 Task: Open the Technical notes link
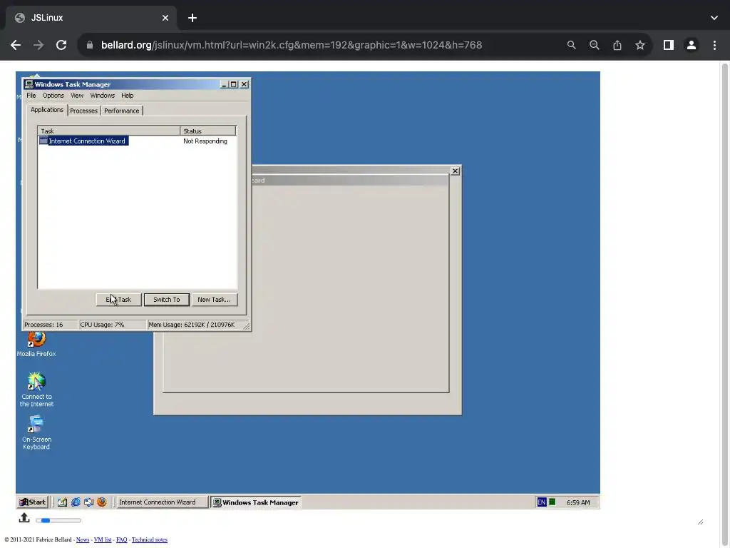[150, 539]
